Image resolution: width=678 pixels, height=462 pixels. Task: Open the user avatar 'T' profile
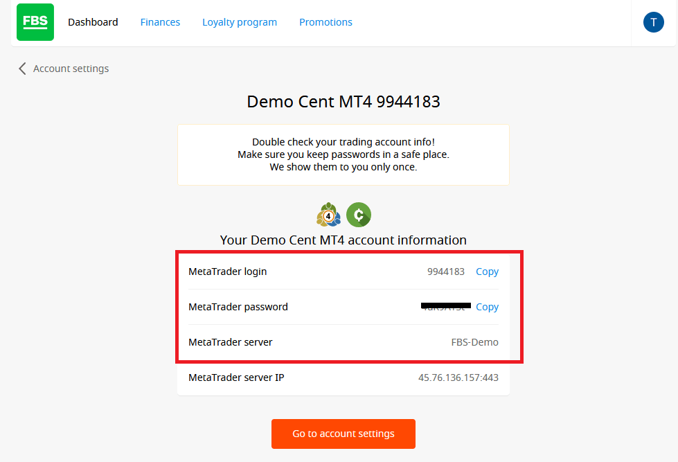point(653,22)
